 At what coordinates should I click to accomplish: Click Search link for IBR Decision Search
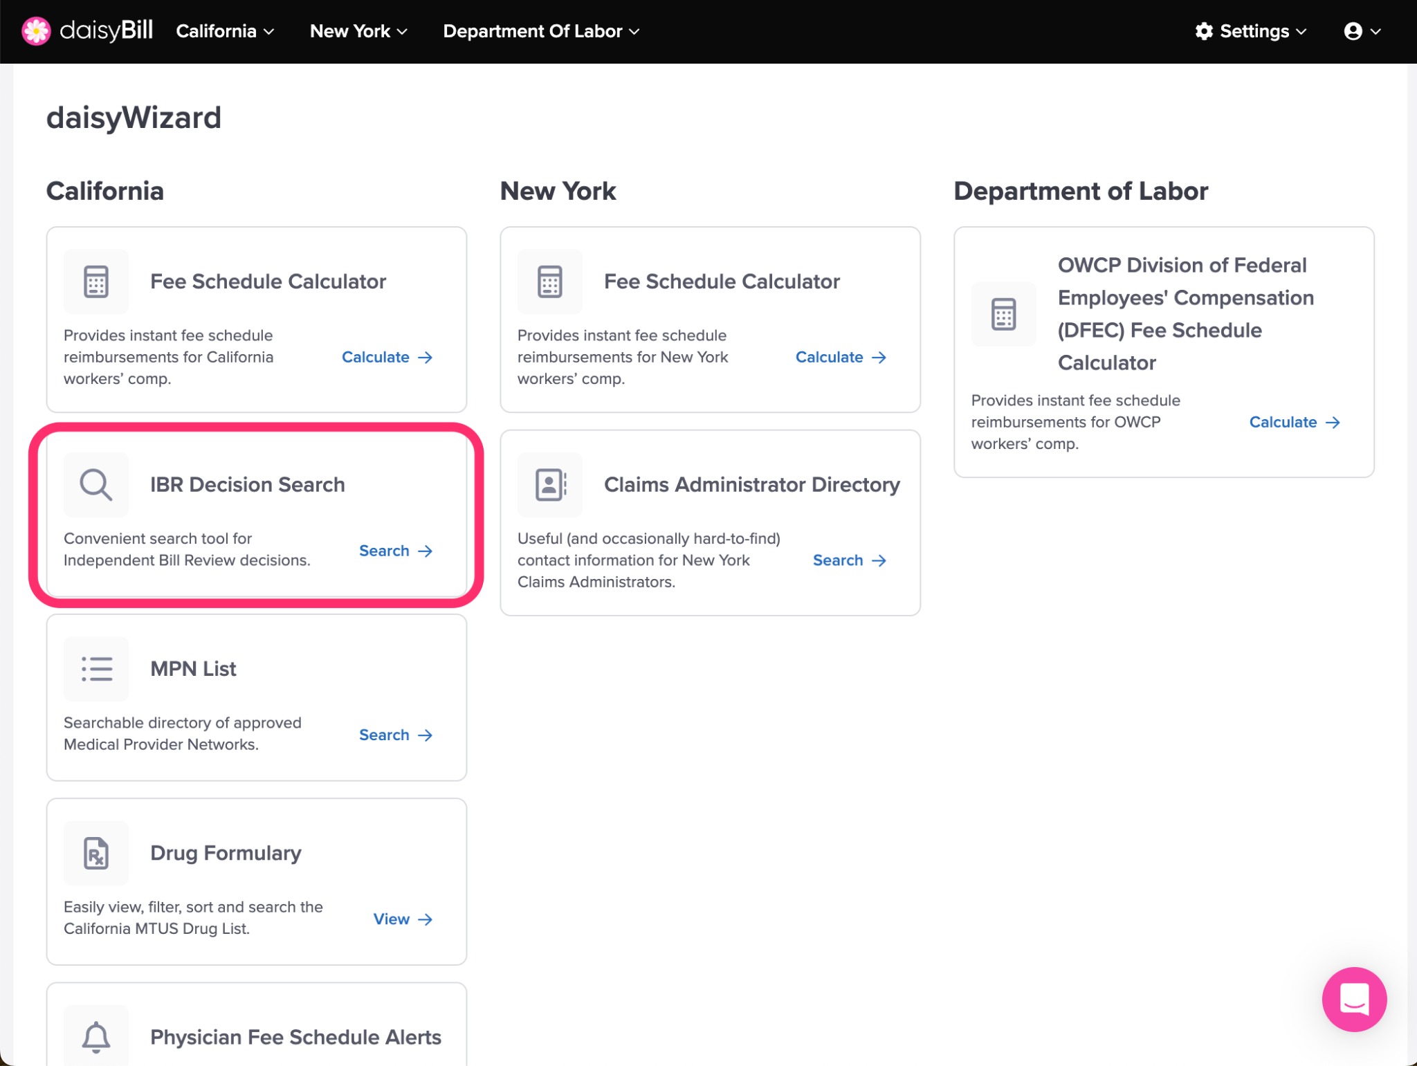[396, 551]
